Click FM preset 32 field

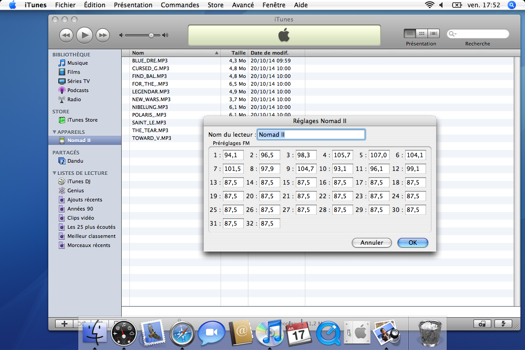tap(269, 223)
